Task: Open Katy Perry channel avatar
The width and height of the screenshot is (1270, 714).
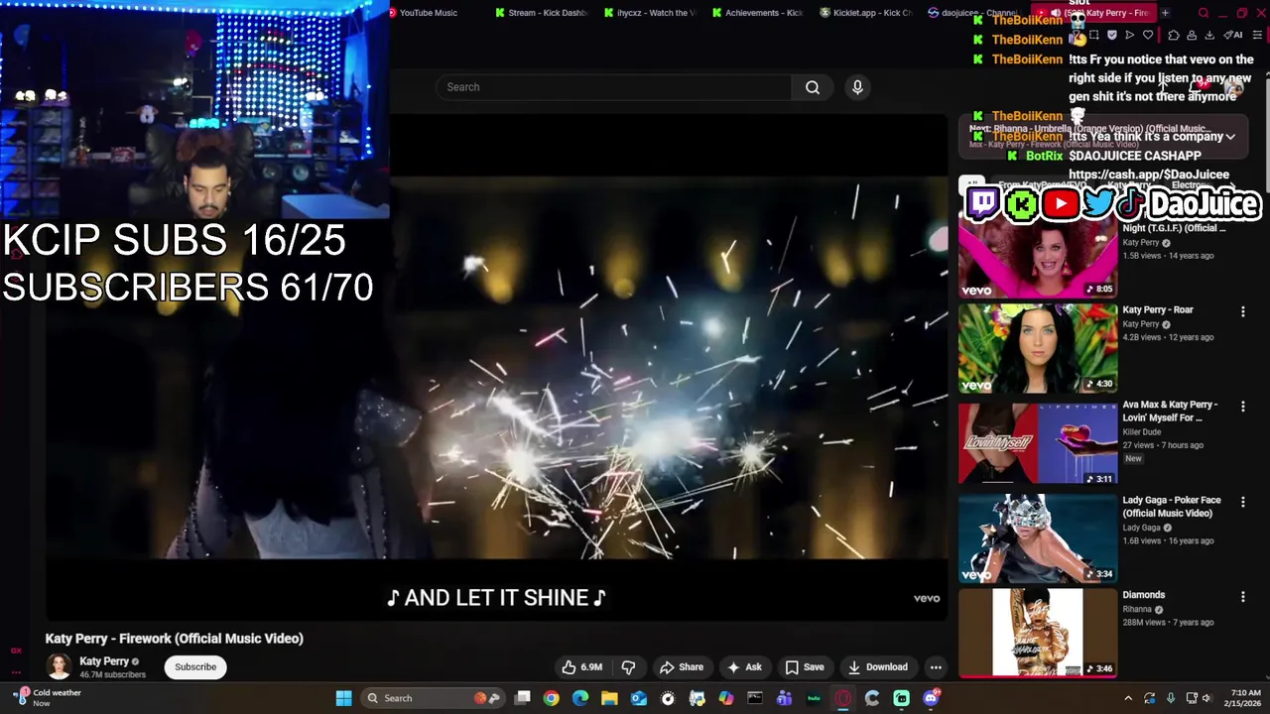Action: tap(60, 666)
